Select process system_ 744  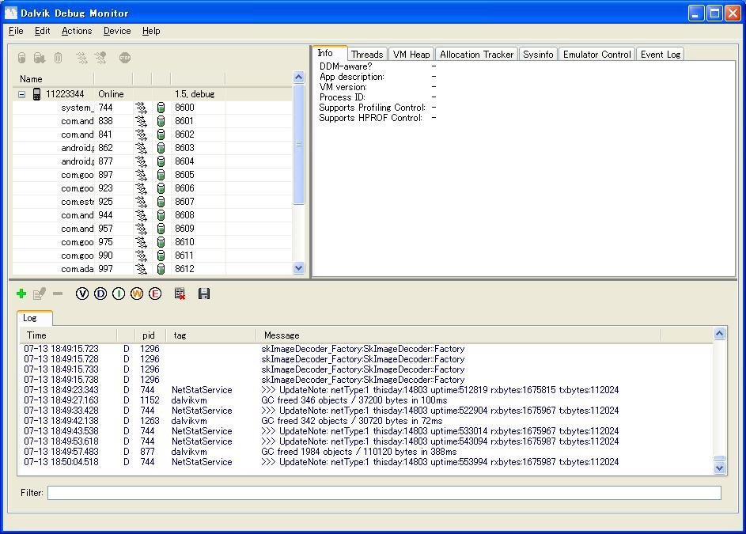(152, 108)
